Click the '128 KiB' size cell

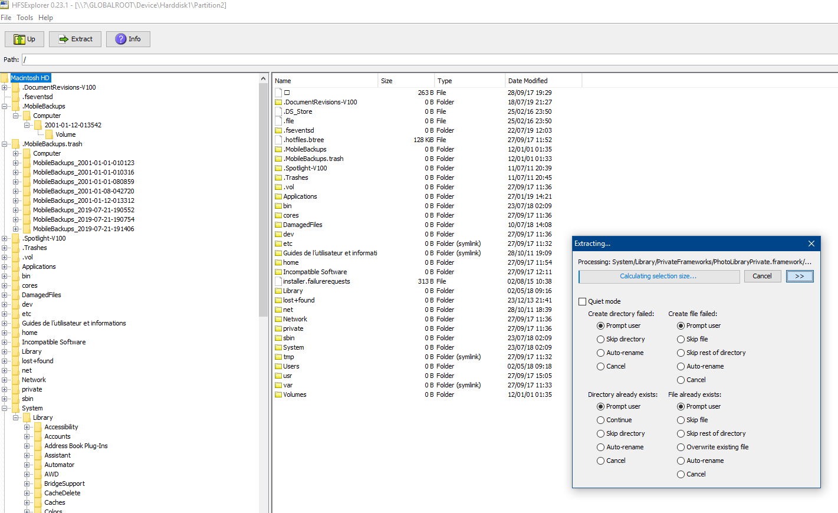tap(423, 140)
